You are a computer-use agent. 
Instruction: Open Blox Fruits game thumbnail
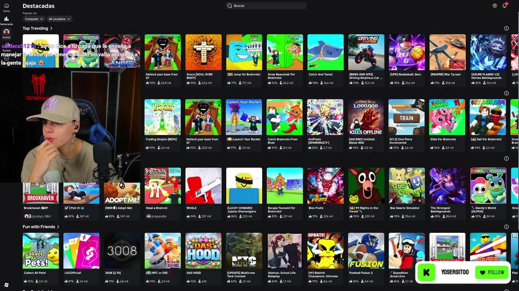tap(325, 186)
